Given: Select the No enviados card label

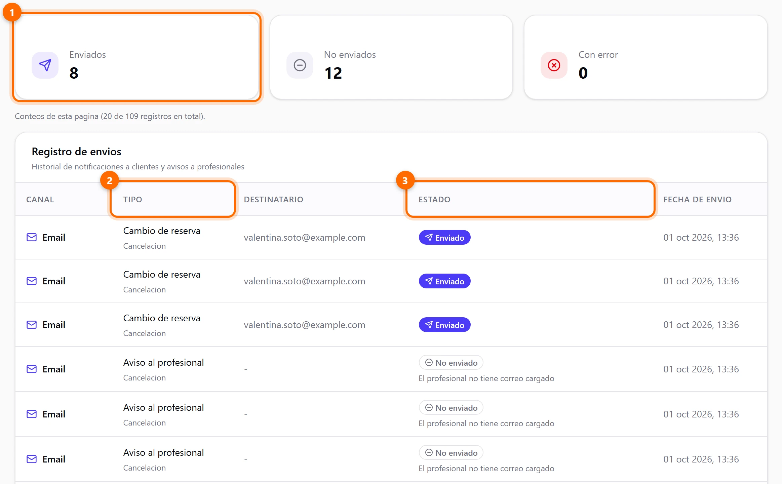Looking at the screenshot, I should 350,55.
